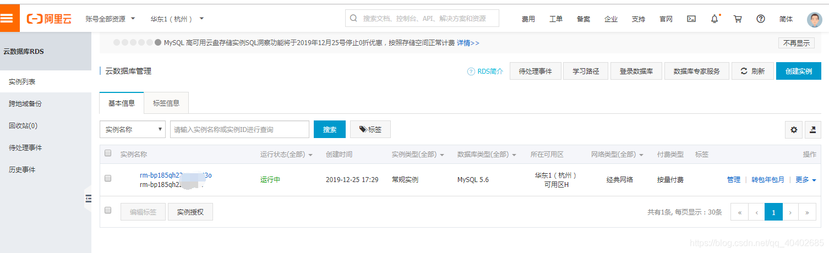829x253 pixels.
Task: Open the 实例名称 search type dropdown
Action: 132,129
